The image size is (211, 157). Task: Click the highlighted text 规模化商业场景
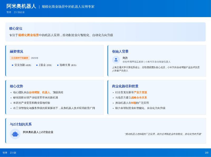point(28,35)
